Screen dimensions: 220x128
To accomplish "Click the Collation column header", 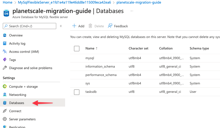I will [166, 48].
